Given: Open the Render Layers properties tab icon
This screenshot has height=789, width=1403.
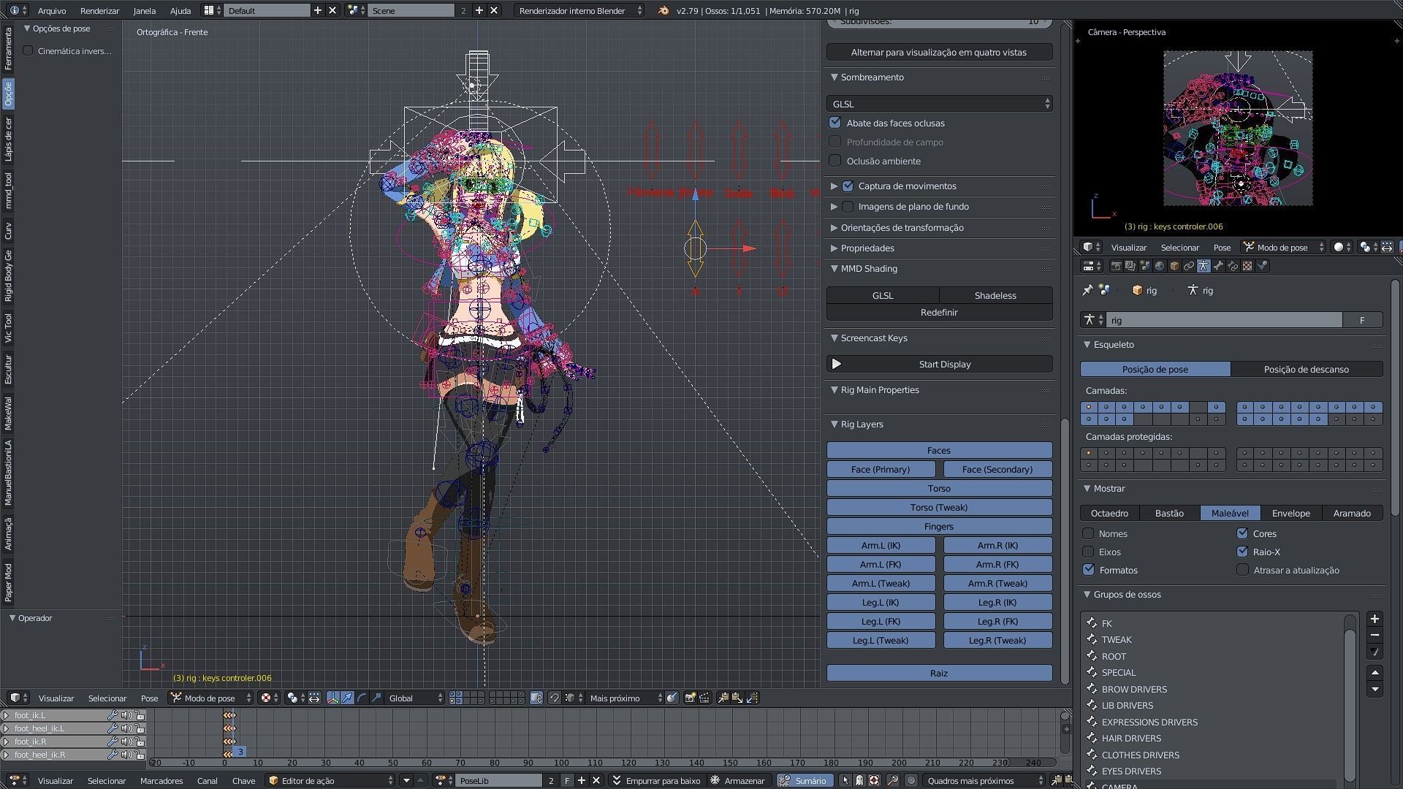Looking at the screenshot, I should pos(1130,266).
